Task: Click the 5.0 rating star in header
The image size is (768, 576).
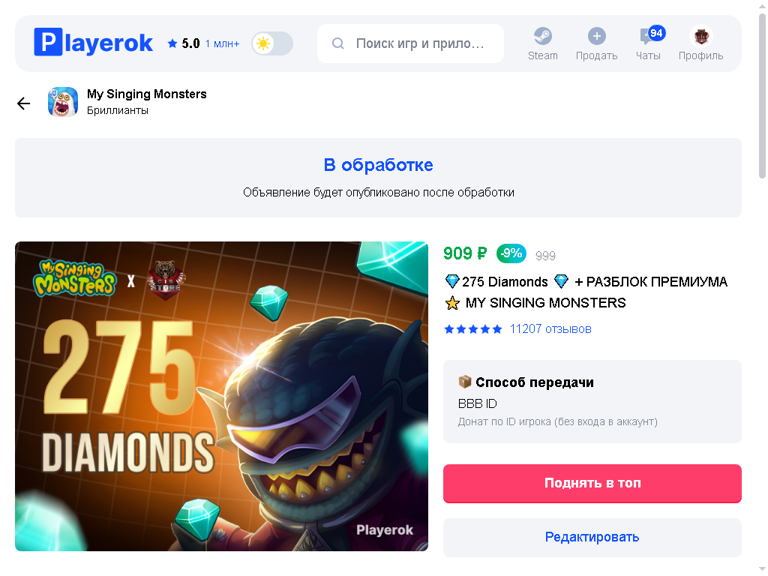Action: point(172,43)
